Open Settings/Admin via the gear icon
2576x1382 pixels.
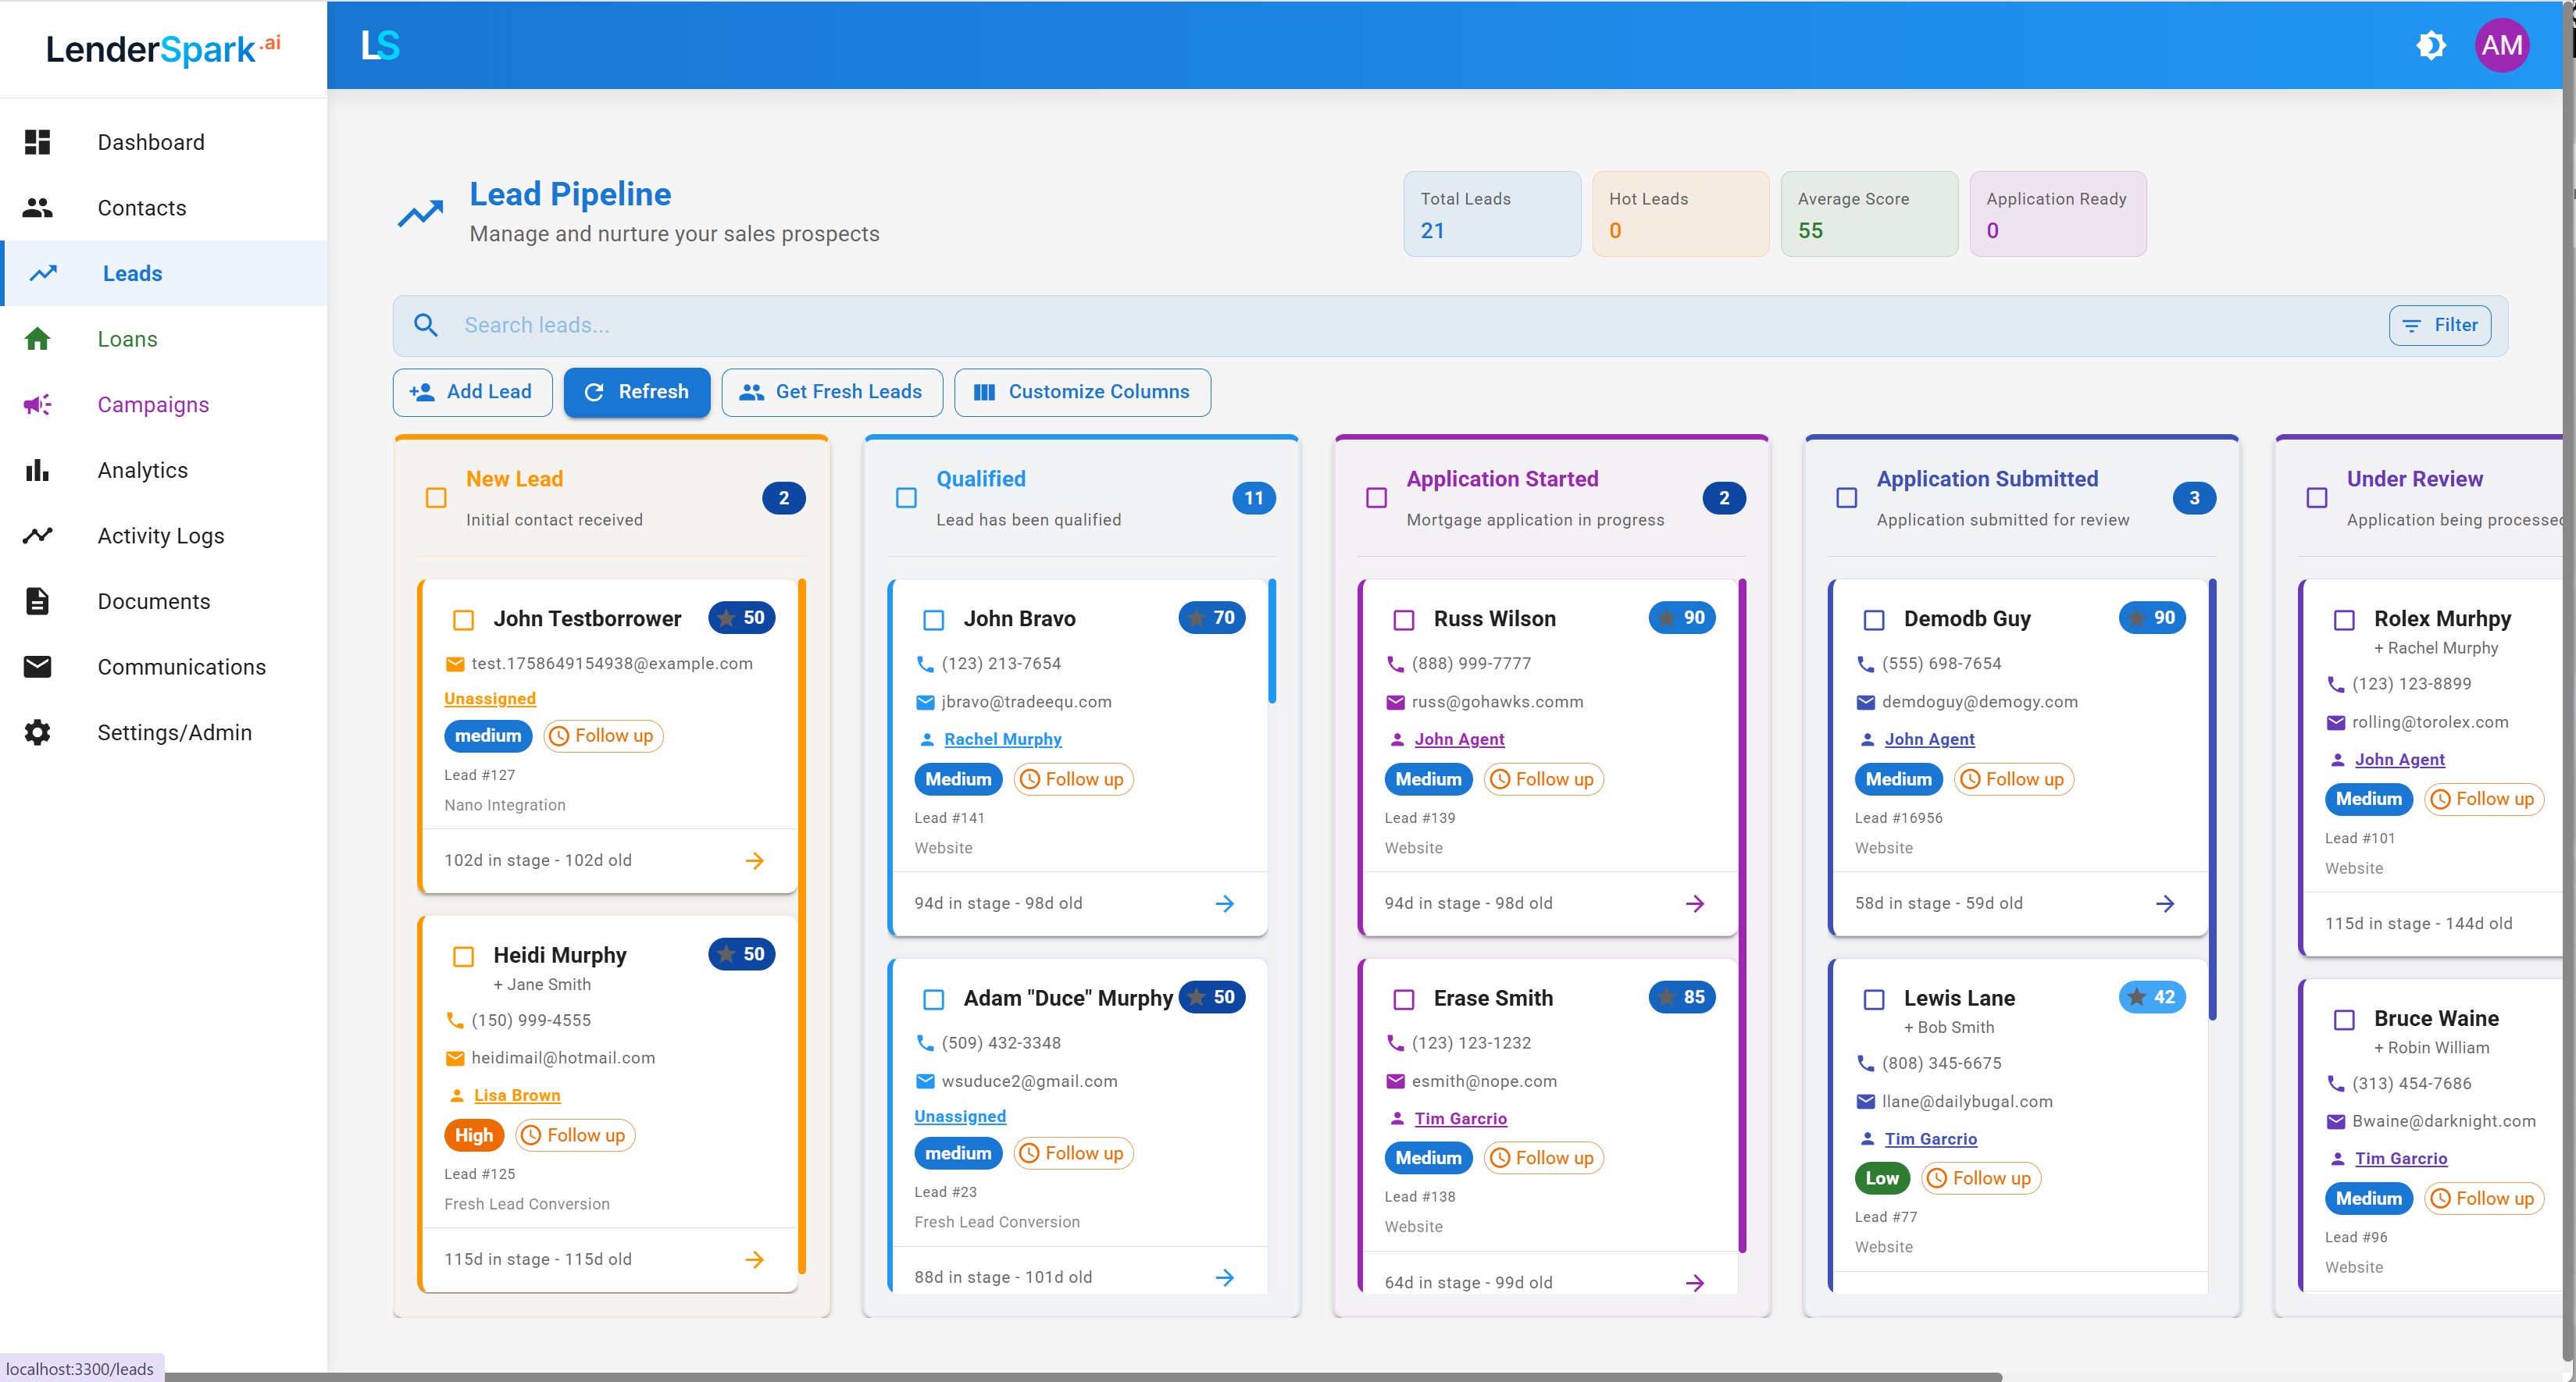(37, 732)
